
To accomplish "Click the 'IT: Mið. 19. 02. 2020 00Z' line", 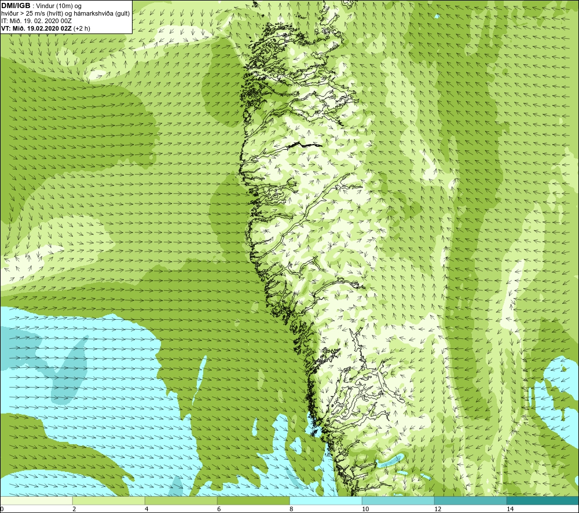I will (x=36, y=21).
